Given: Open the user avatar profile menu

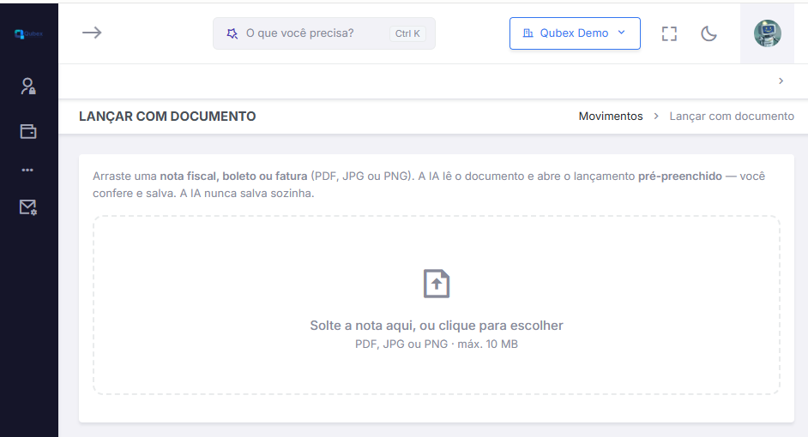Looking at the screenshot, I should (768, 33).
